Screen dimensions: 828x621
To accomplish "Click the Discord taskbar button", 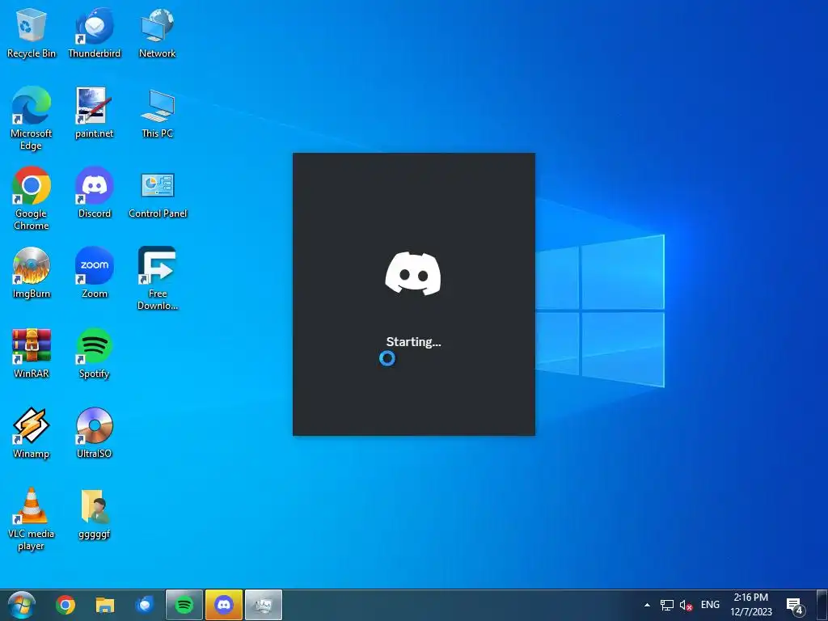I will click(224, 605).
